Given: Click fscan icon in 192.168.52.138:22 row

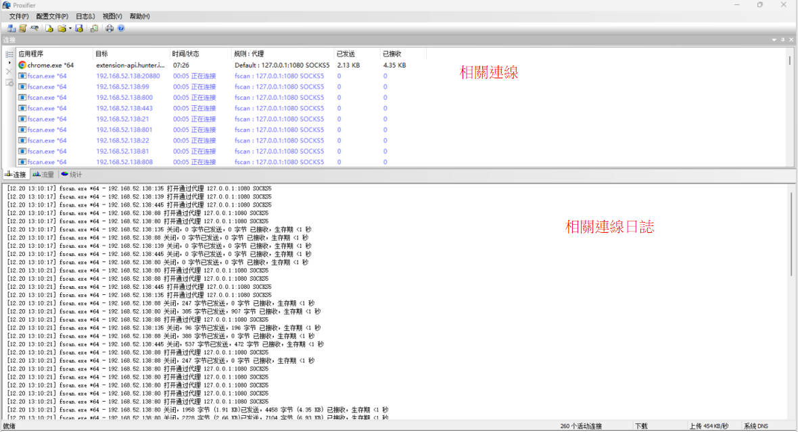Looking at the screenshot, I should (x=22, y=140).
